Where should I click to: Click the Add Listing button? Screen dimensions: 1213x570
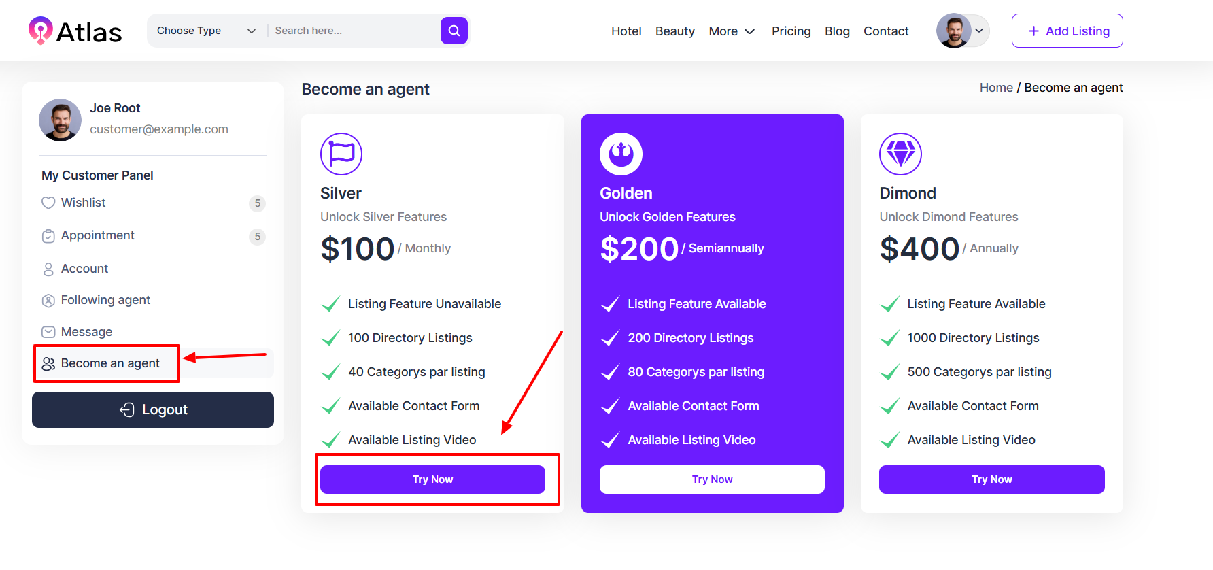point(1067,31)
